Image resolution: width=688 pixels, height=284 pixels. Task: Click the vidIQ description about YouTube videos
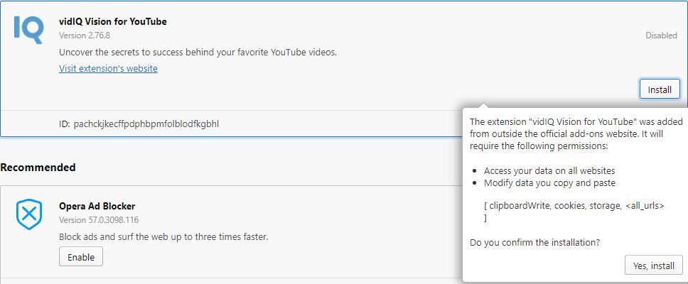(x=198, y=53)
